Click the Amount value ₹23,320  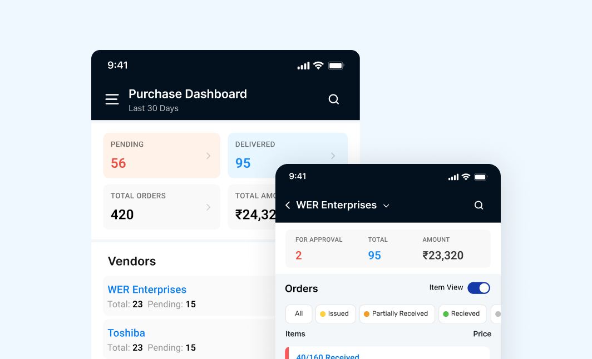[x=442, y=255]
